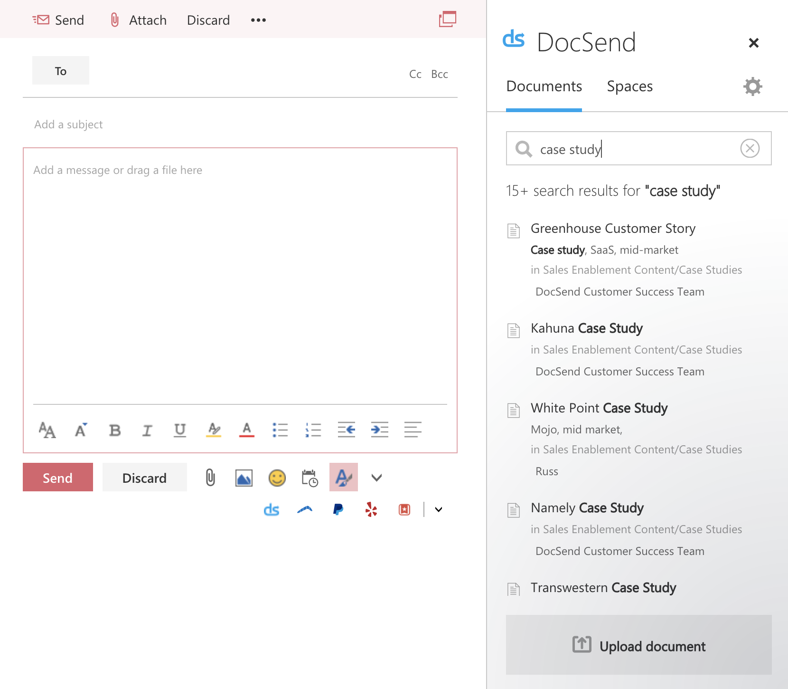Open paragraph alignment options

coord(413,430)
